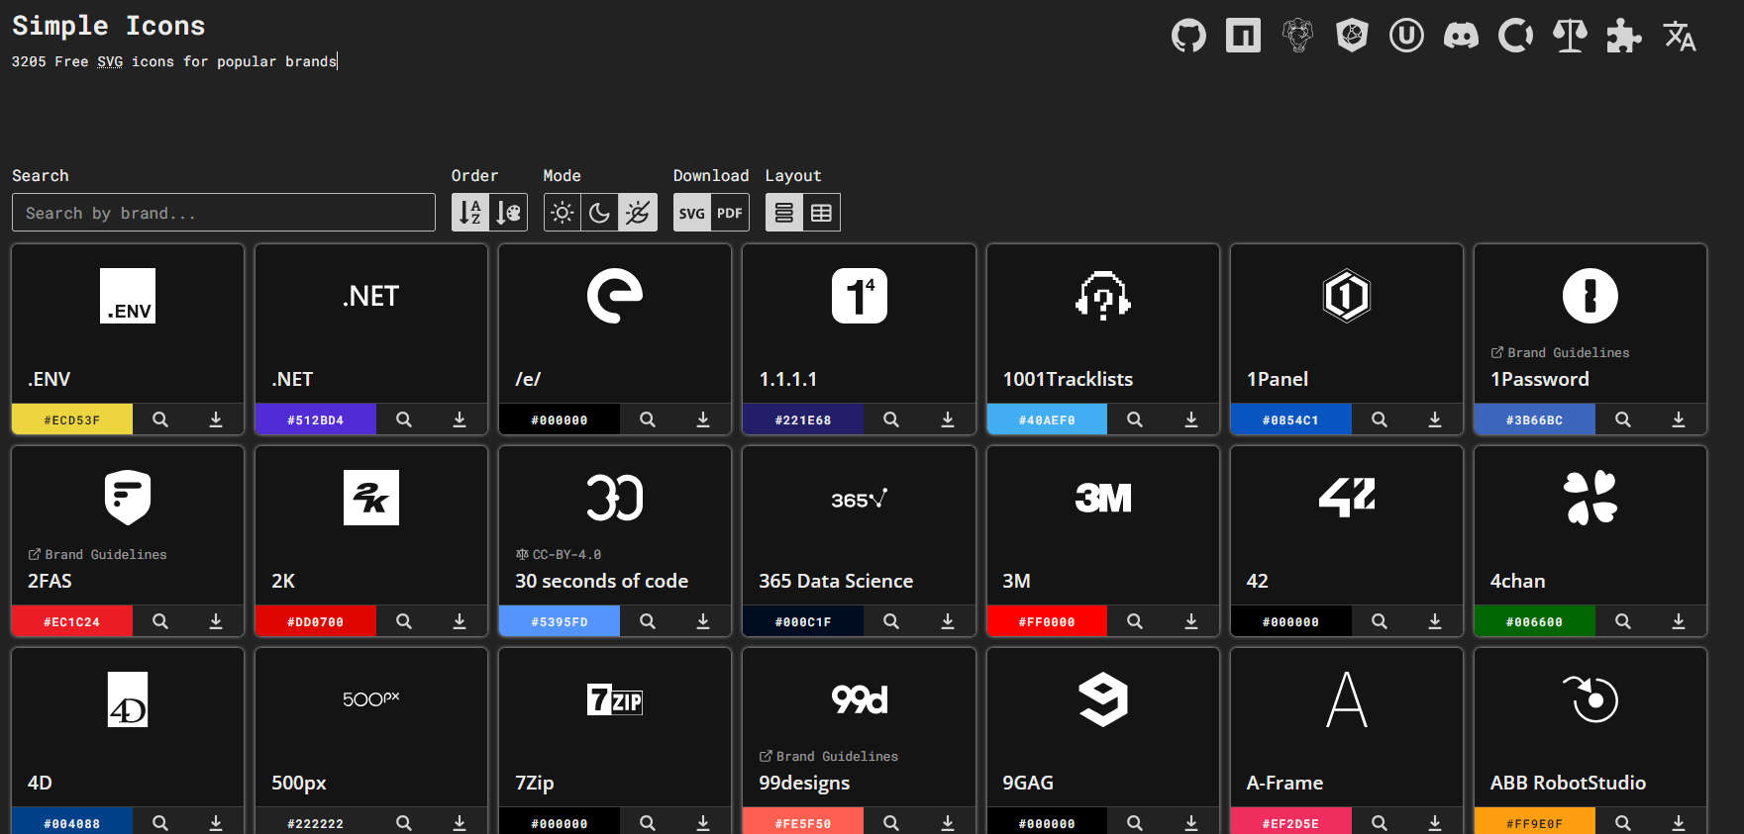Open 99designs Brand Guidelines link
This screenshot has height=834, width=1744.
[x=829, y=756]
